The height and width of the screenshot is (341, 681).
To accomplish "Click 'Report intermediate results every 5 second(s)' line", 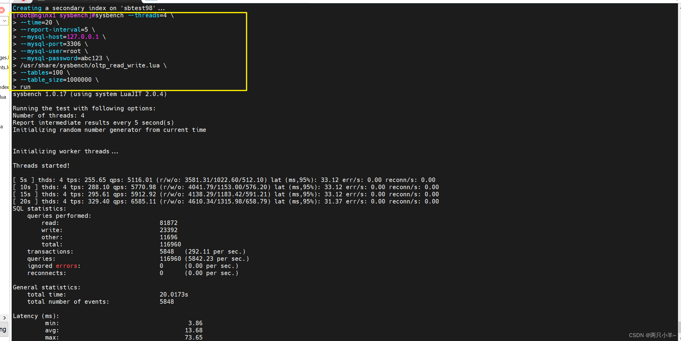I will pyautogui.click(x=93, y=123).
